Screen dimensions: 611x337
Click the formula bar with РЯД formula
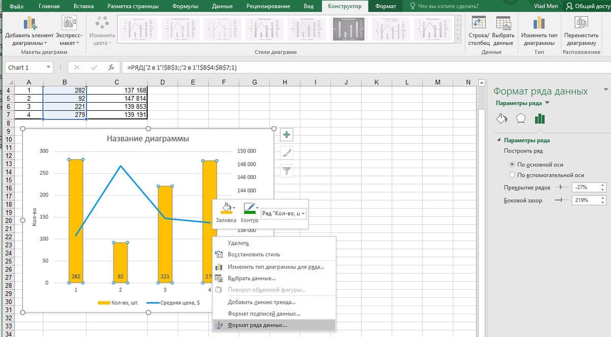click(366, 67)
